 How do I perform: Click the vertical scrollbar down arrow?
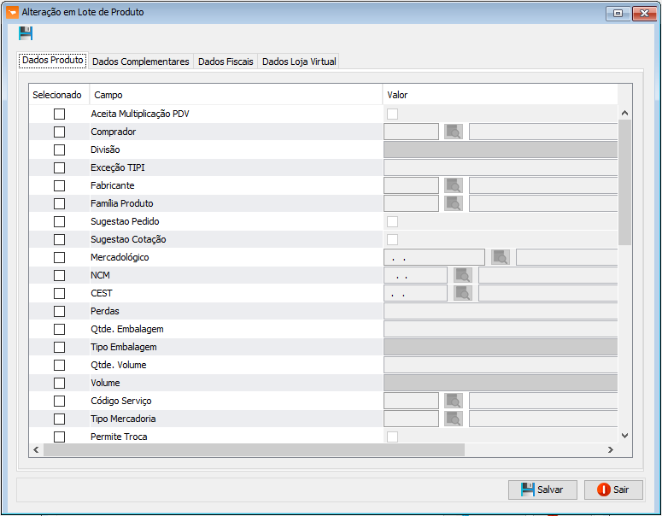[625, 436]
